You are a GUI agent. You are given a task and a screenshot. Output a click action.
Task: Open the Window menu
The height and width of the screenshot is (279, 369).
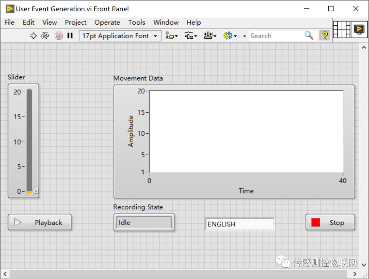point(166,22)
